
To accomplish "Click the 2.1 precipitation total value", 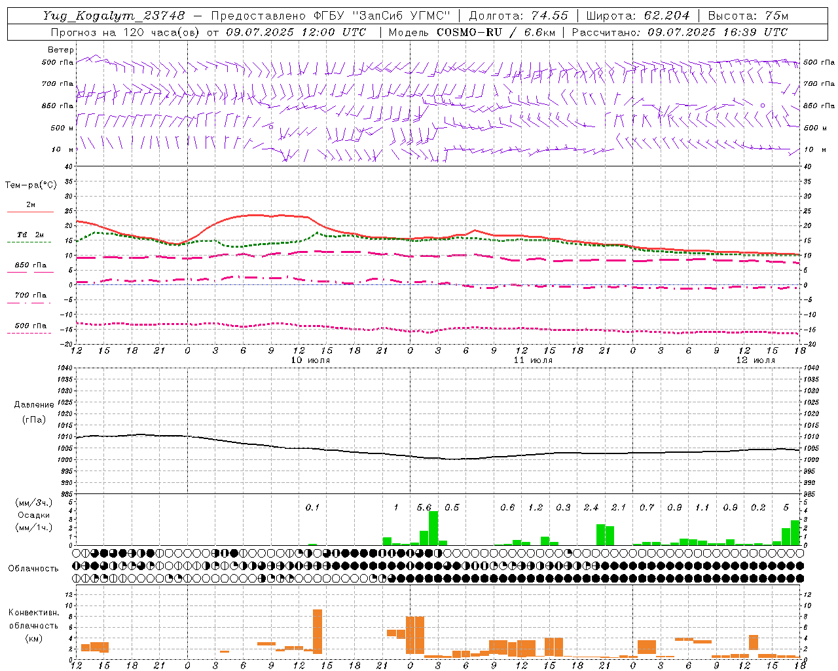I will [x=619, y=508].
